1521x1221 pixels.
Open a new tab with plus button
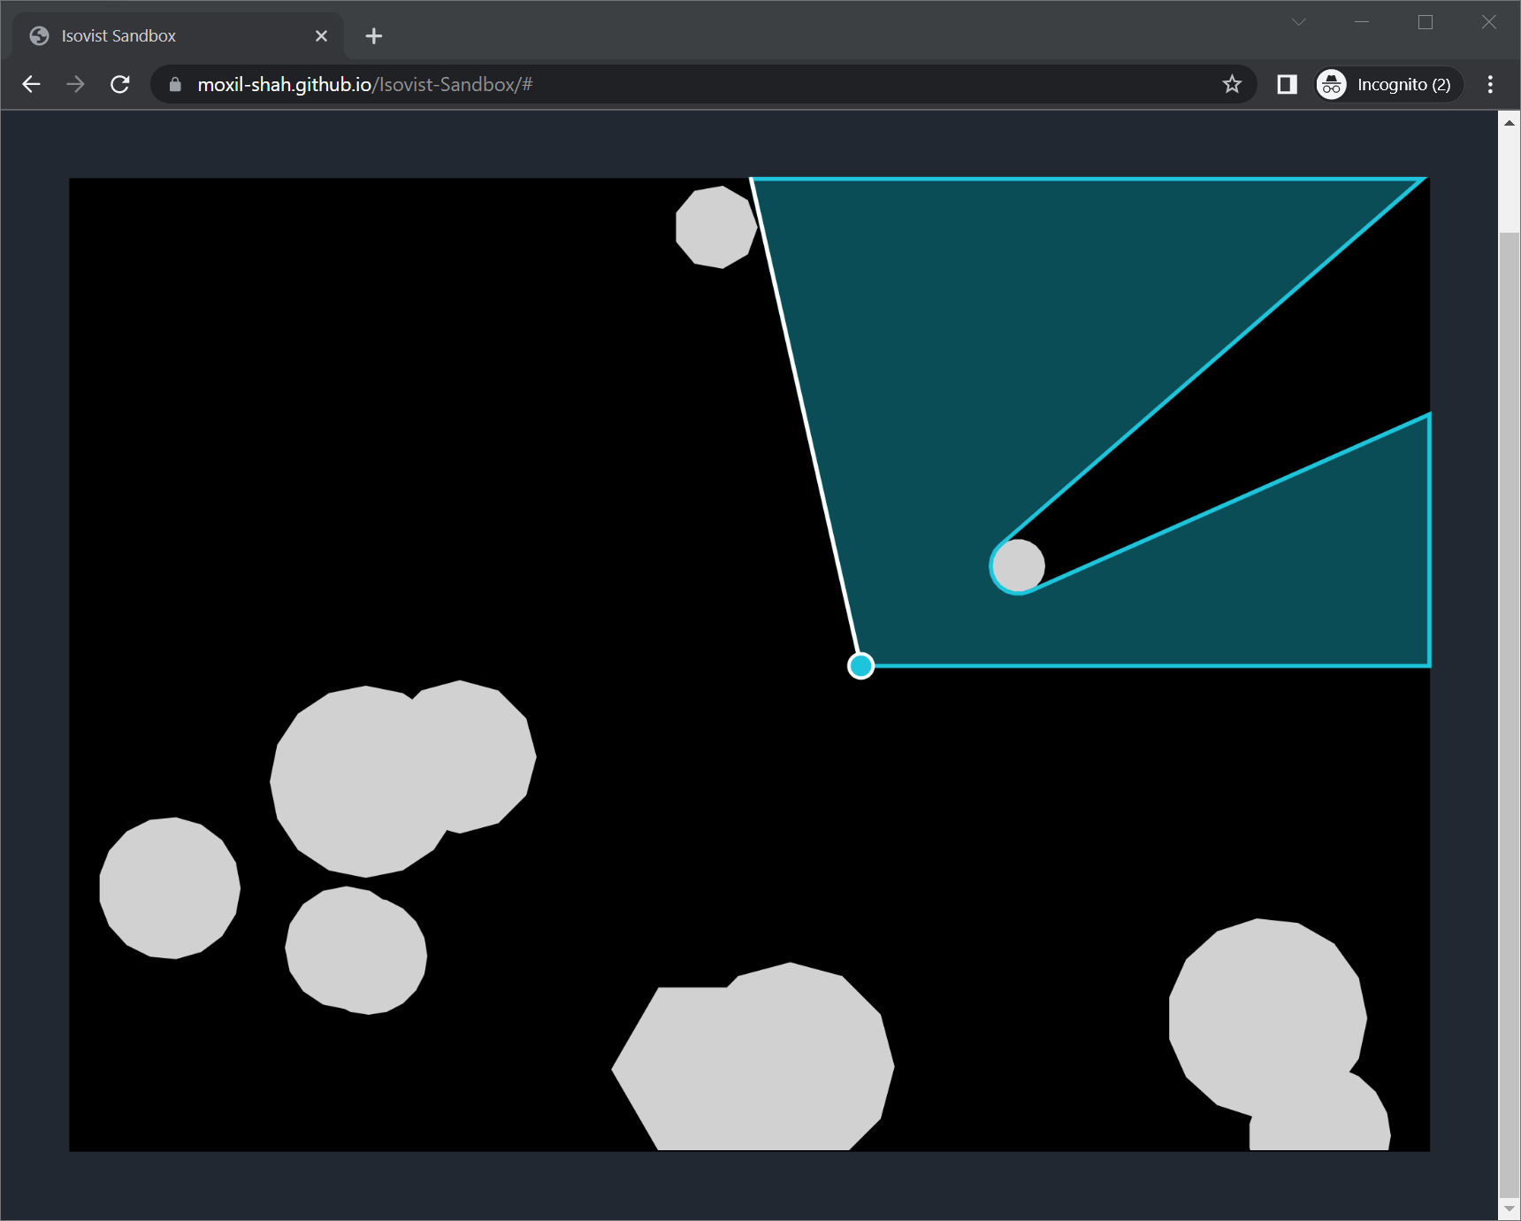click(374, 35)
